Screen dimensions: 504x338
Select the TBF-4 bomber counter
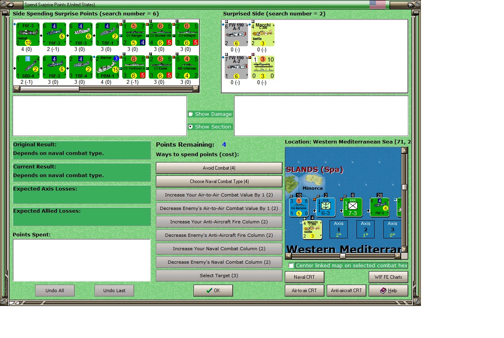pos(81,67)
